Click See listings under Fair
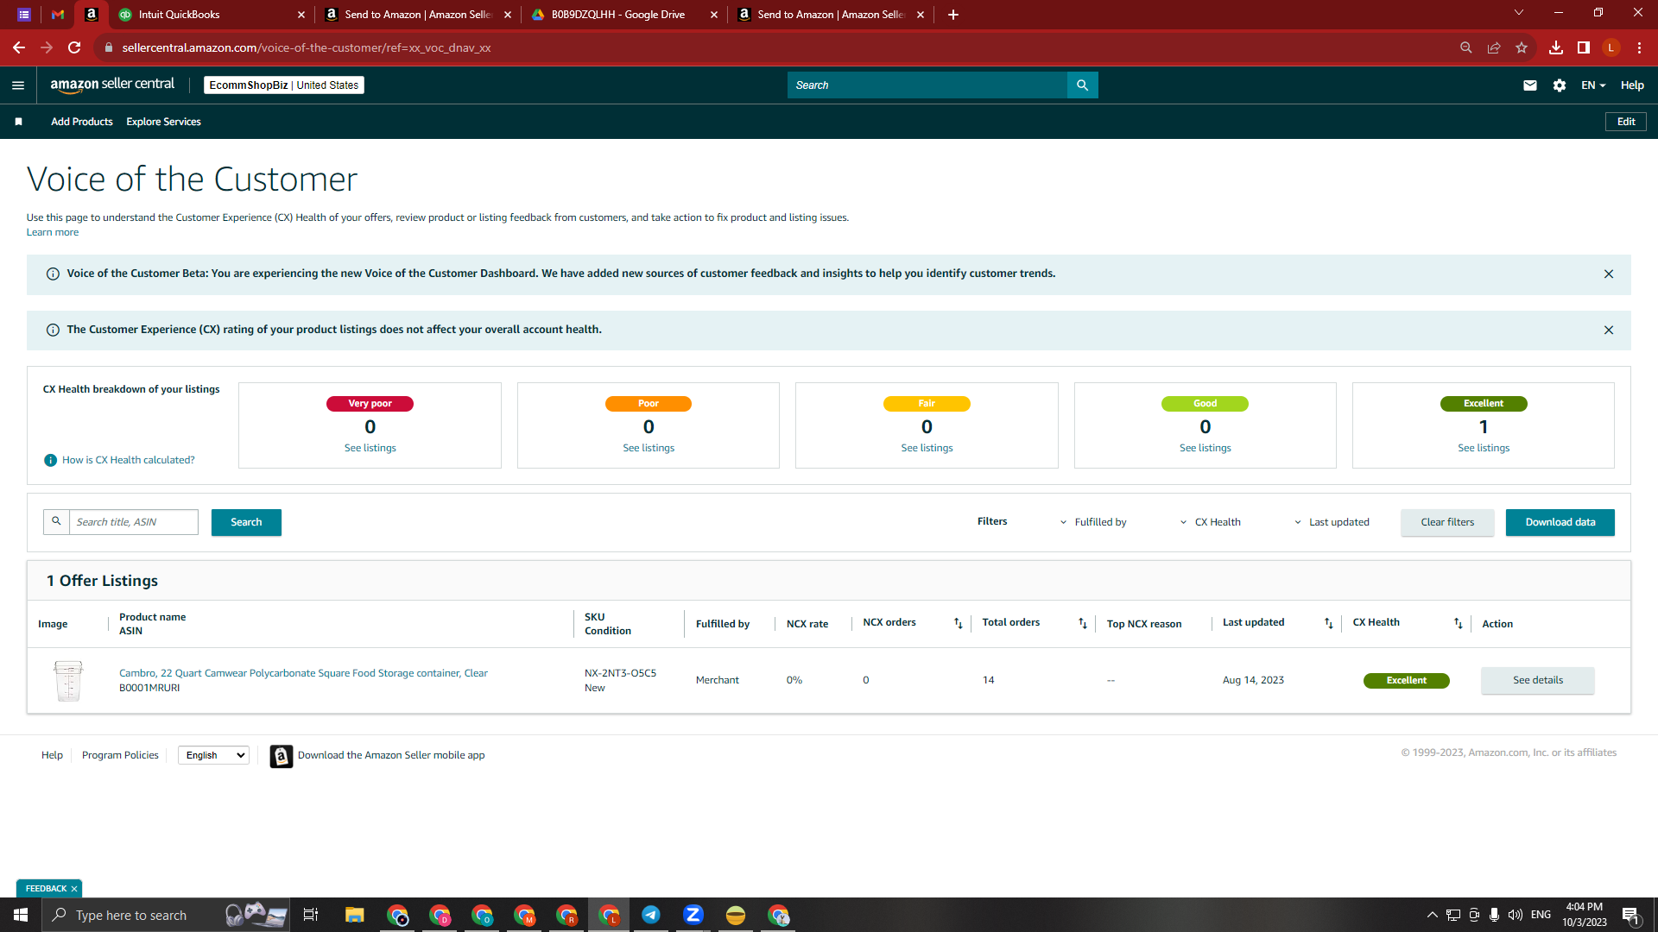The width and height of the screenshot is (1658, 932). [x=927, y=449]
